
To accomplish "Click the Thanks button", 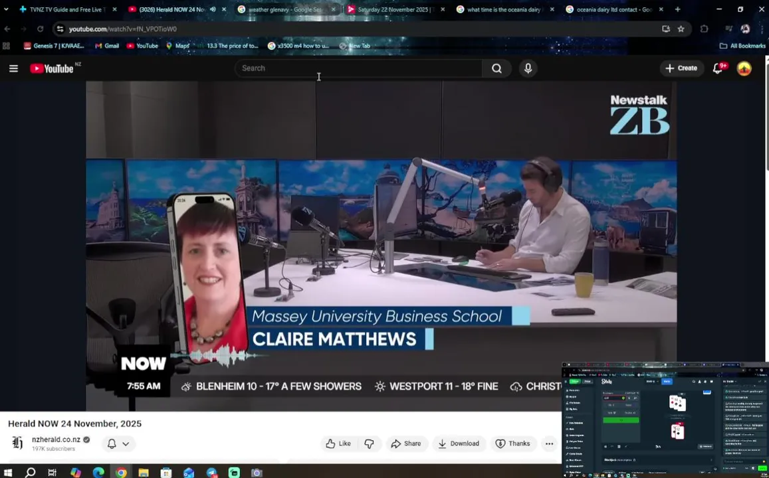I will pos(513,443).
